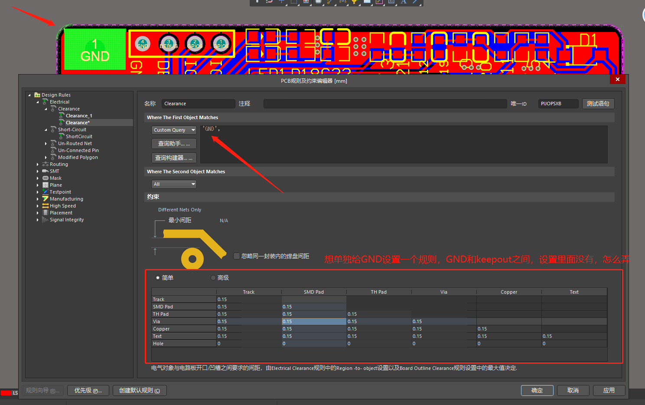
Task: Click the 确定 (OK) button
Action: [537, 390]
